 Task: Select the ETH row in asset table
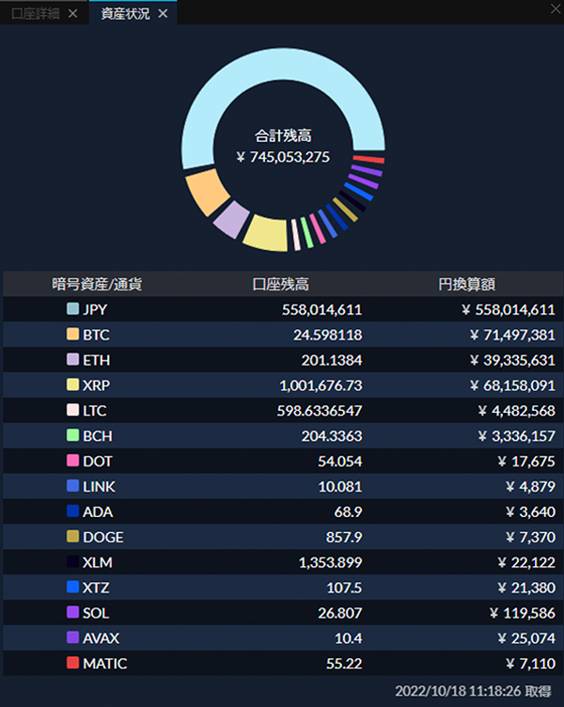click(x=283, y=360)
